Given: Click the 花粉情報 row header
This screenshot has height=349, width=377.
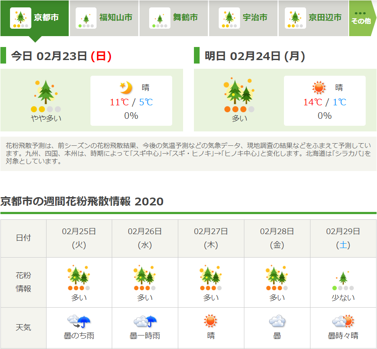Looking at the screenshot, I should [x=23, y=282].
